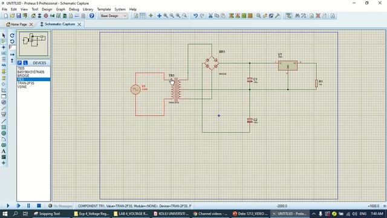Toggle the grid display icon

[x=143, y=16]
